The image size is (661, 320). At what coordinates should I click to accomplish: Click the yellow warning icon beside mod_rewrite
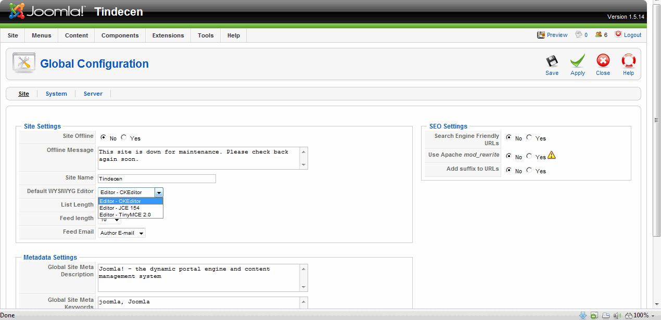pyautogui.click(x=552, y=155)
